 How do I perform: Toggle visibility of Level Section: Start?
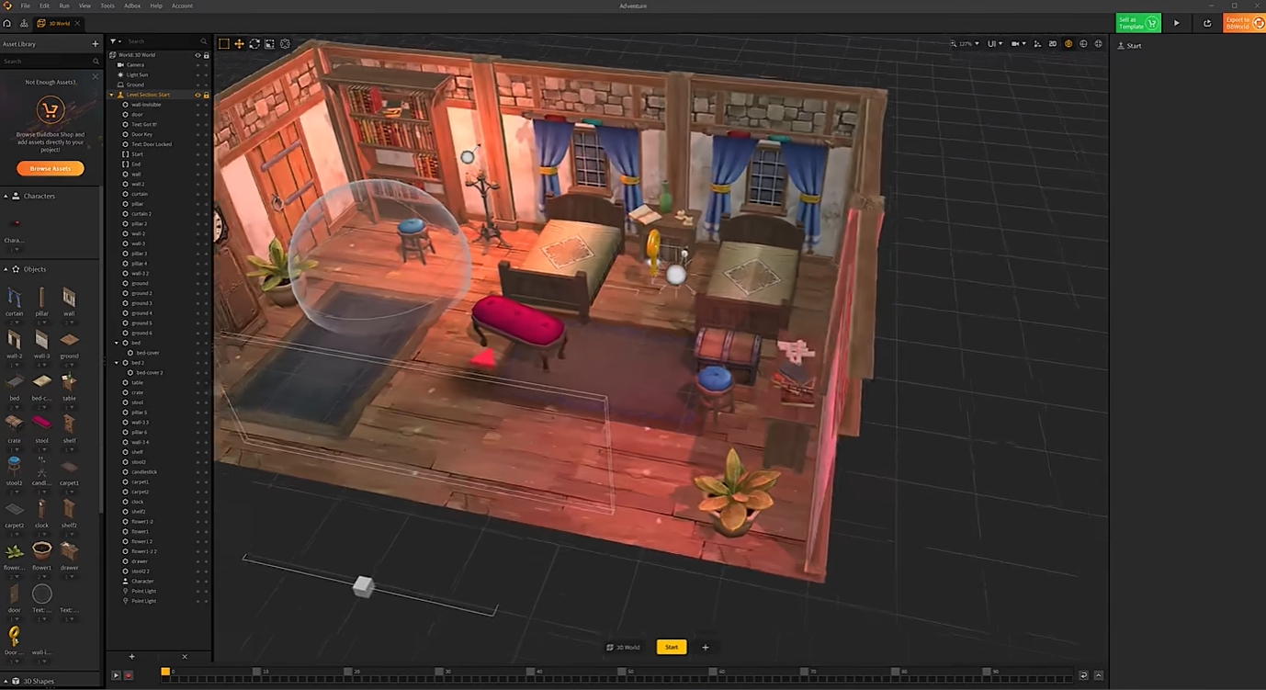pyautogui.click(x=198, y=95)
